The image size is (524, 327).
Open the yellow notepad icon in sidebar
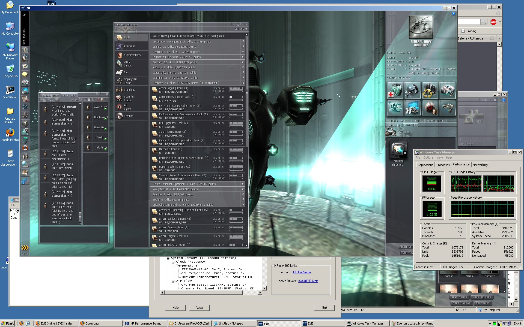point(25,74)
